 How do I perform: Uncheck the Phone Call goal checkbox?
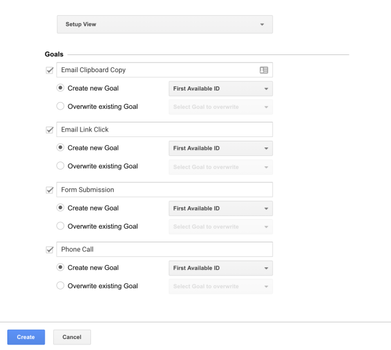tap(49, 250)
